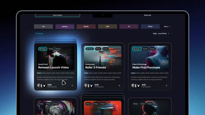The image size is (205, 115).
Task: Click Make First Purchase title
Action: coord(146,68)
